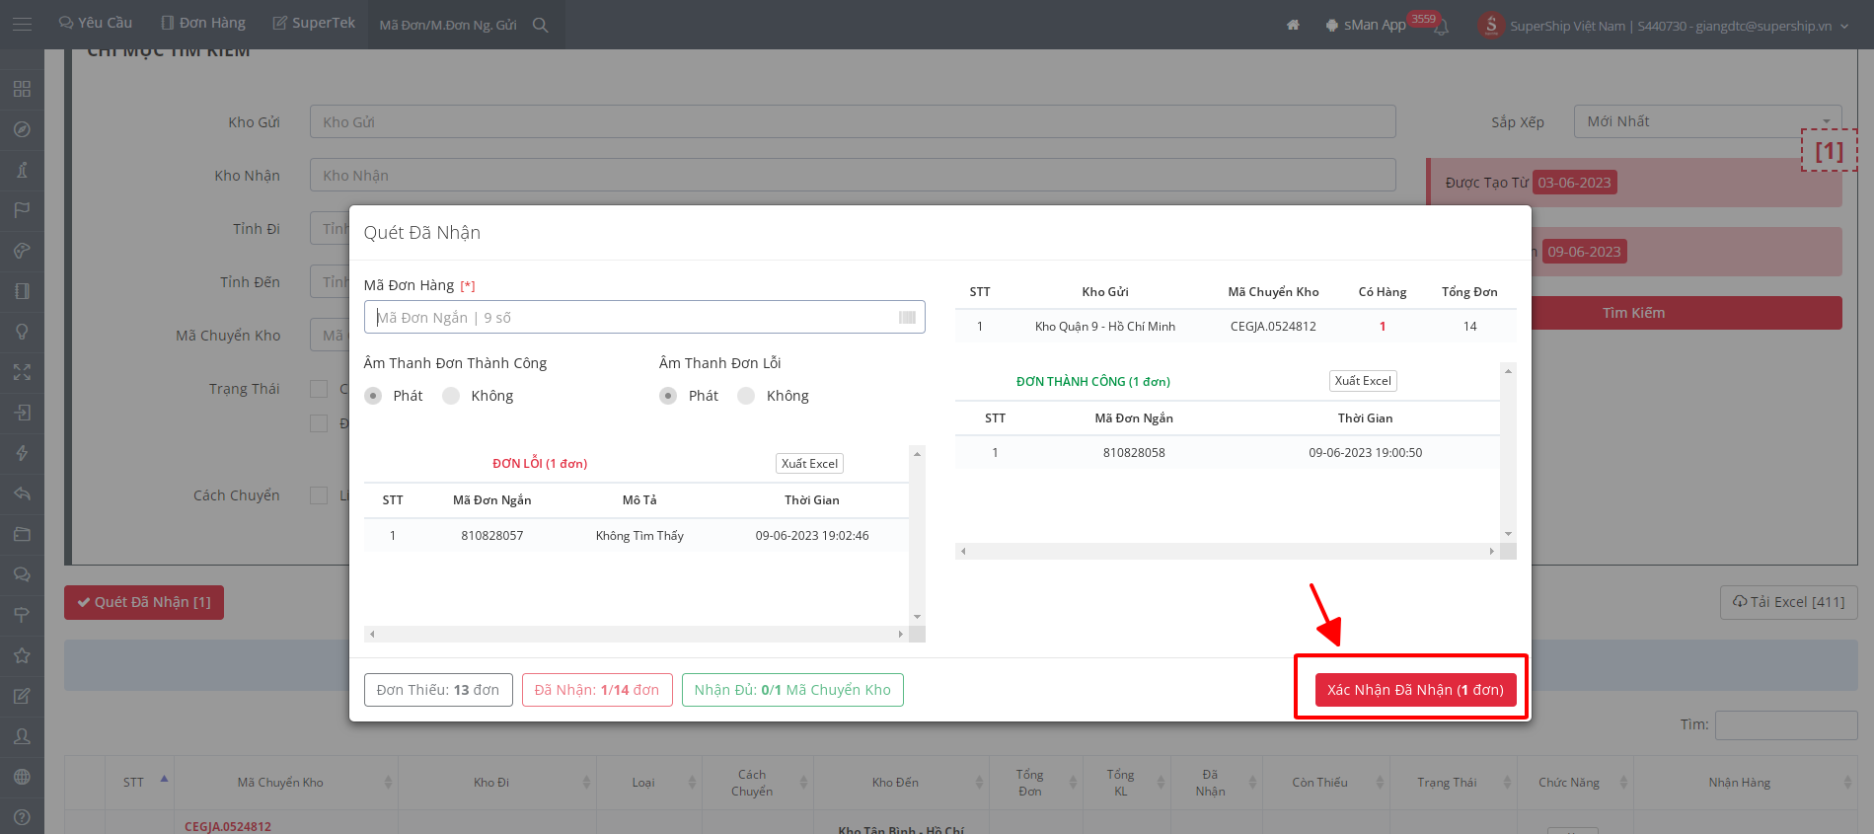Click Đã Nhận: 1/14 đơn button

click(597, 690)
